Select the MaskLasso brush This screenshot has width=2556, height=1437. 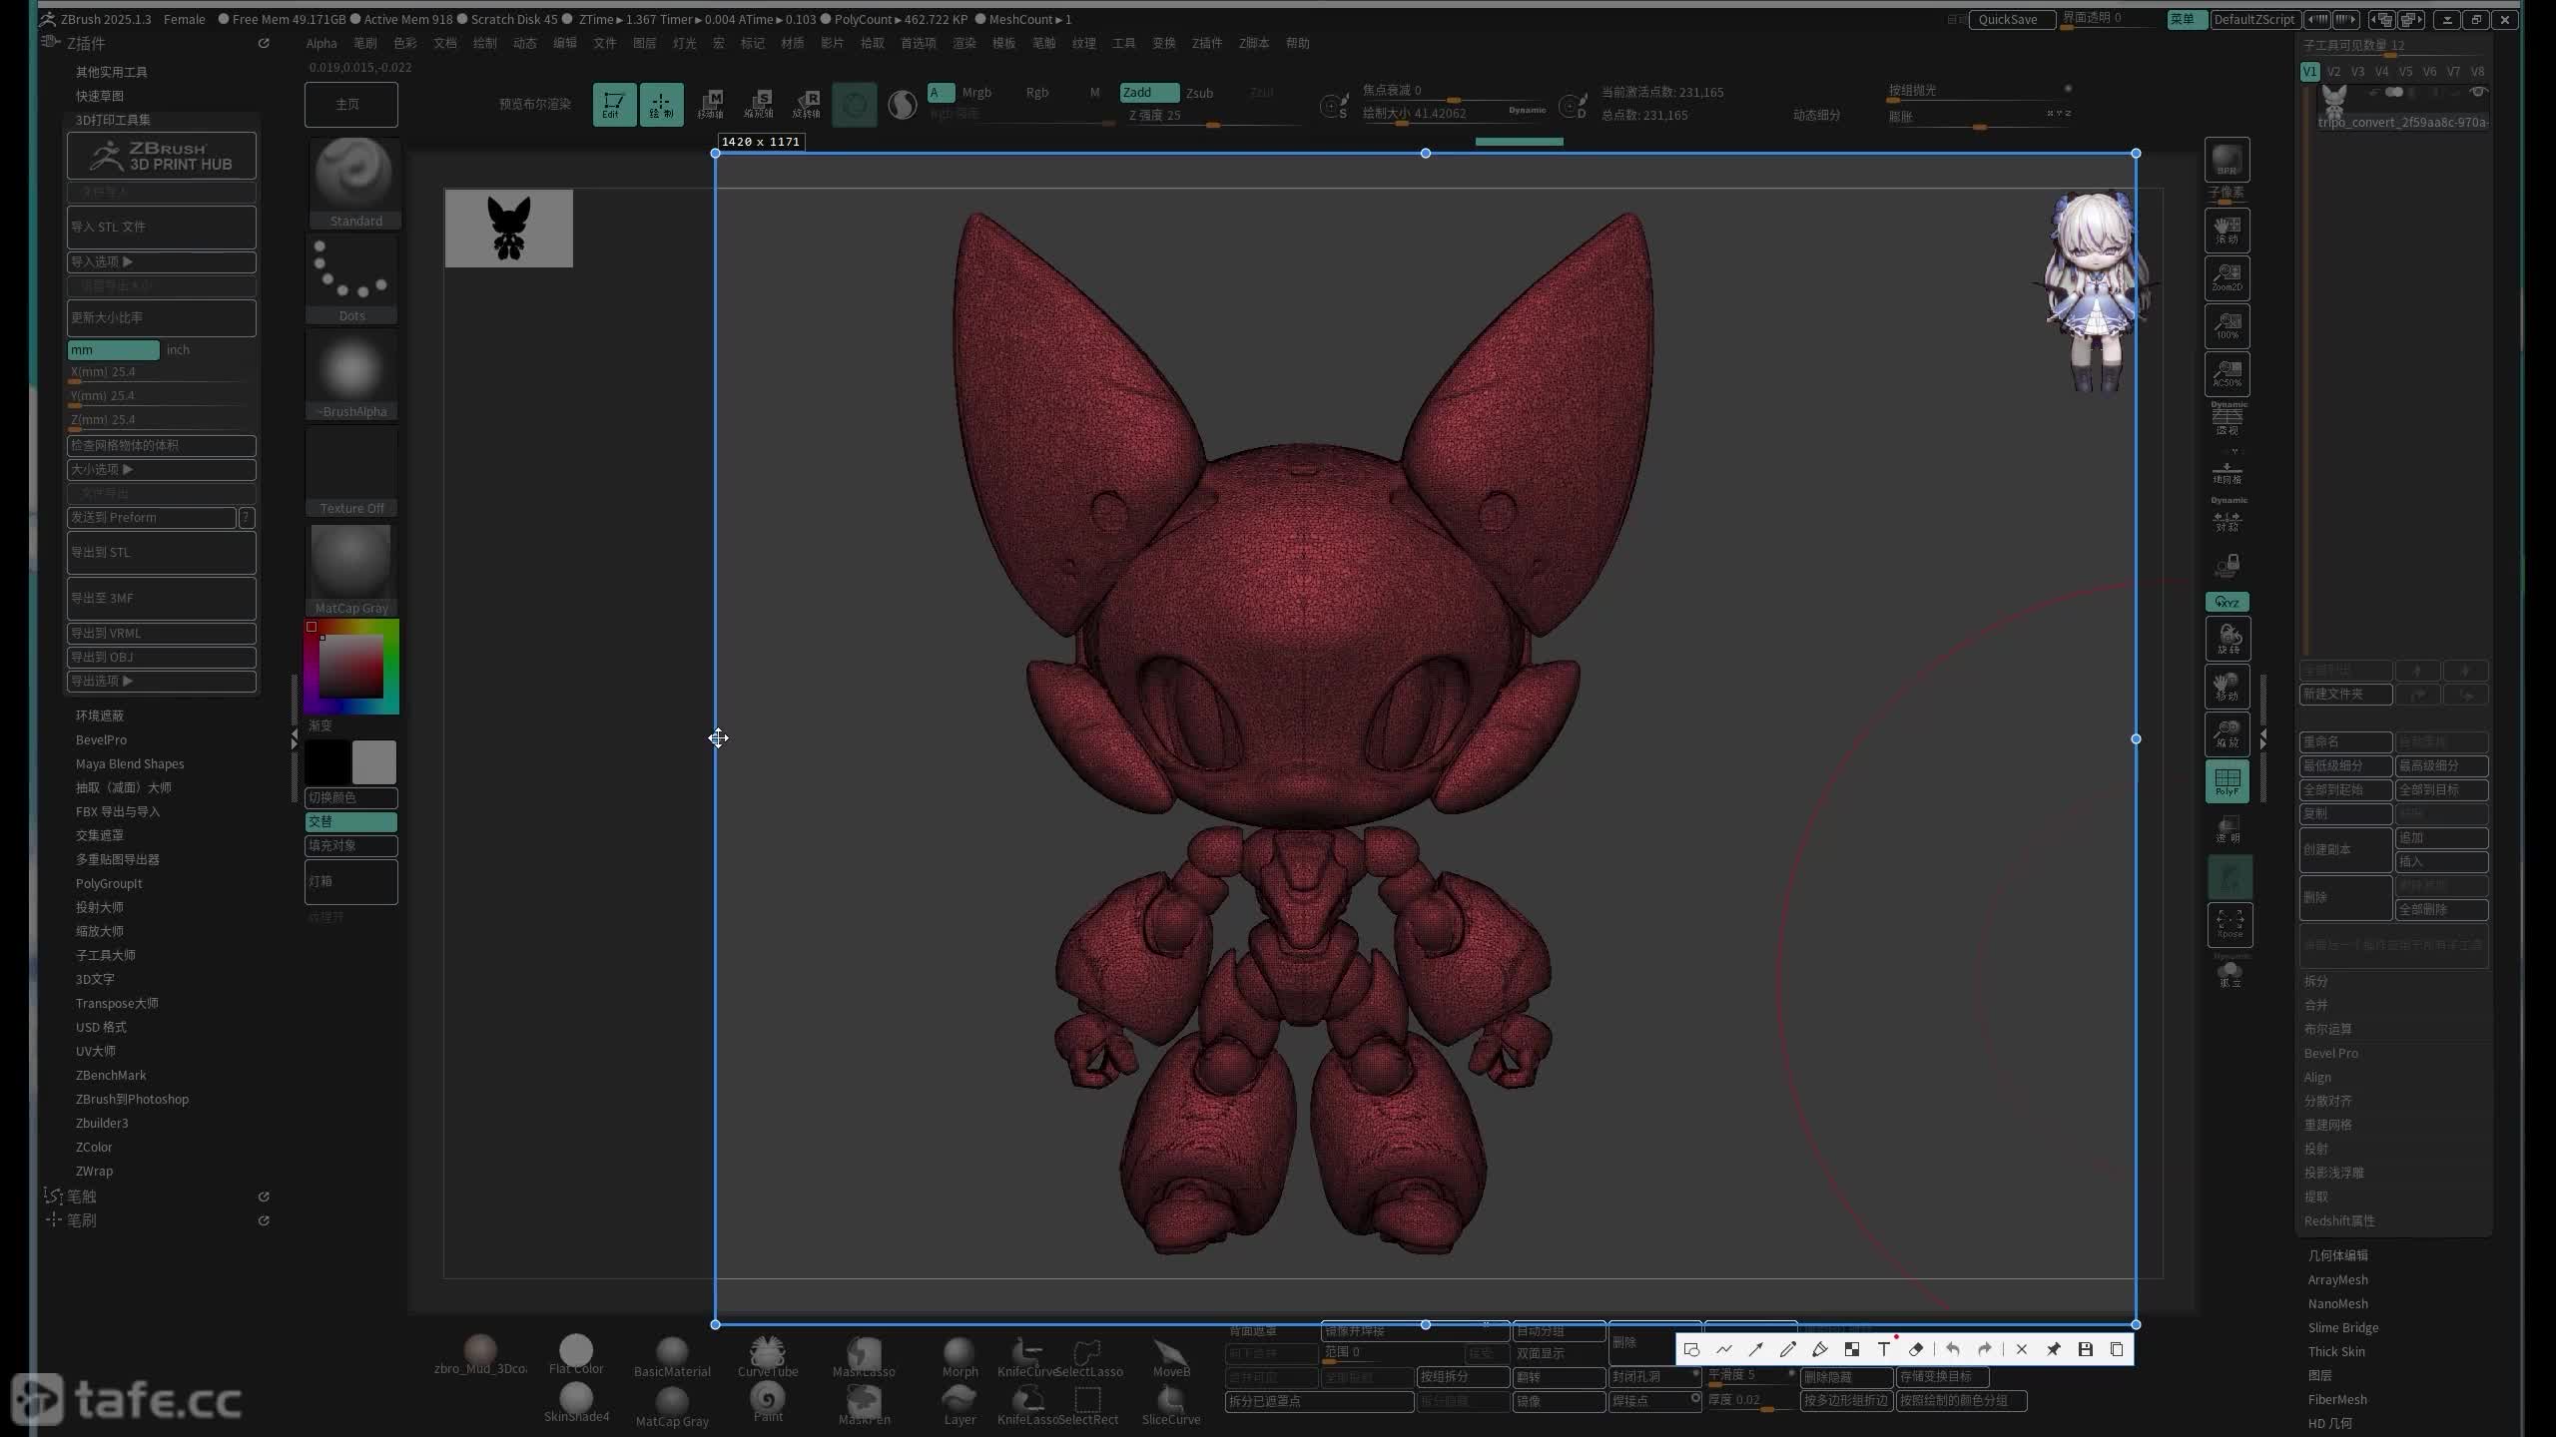pos(864,1357)
